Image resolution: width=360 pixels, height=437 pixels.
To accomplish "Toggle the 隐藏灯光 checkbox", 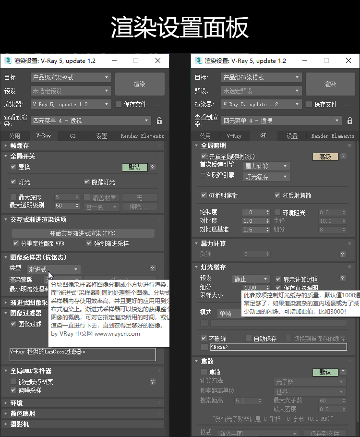I will (87, 182).
